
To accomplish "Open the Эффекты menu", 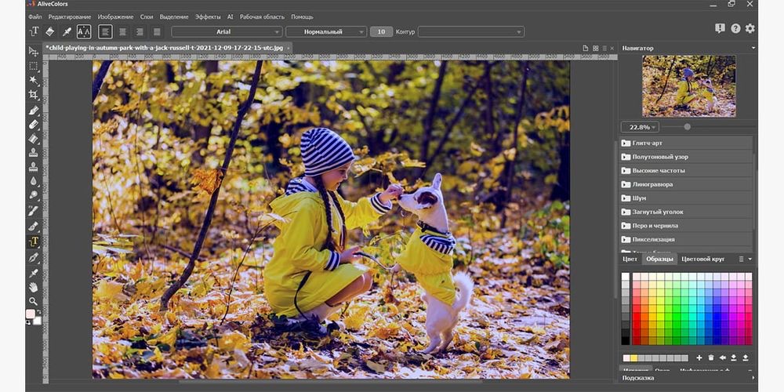I will [208, 16].
